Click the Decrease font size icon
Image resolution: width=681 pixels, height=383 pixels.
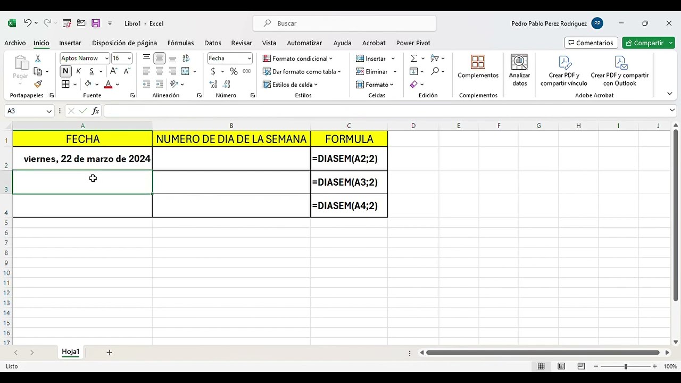coord(127,71)
